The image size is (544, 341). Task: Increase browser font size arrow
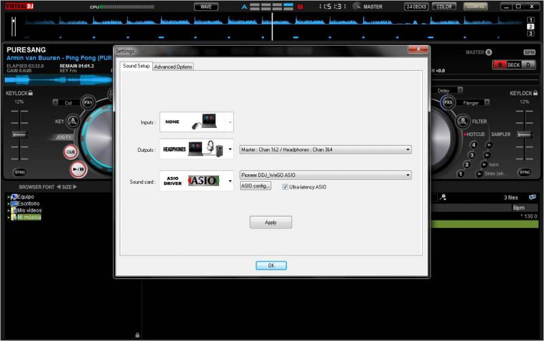[75, 186]
